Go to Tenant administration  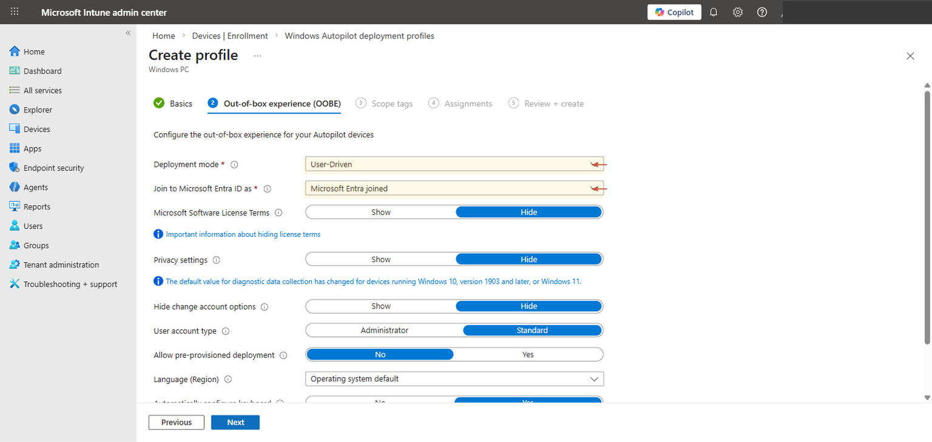pyautogui.click(x=61, y=264)
